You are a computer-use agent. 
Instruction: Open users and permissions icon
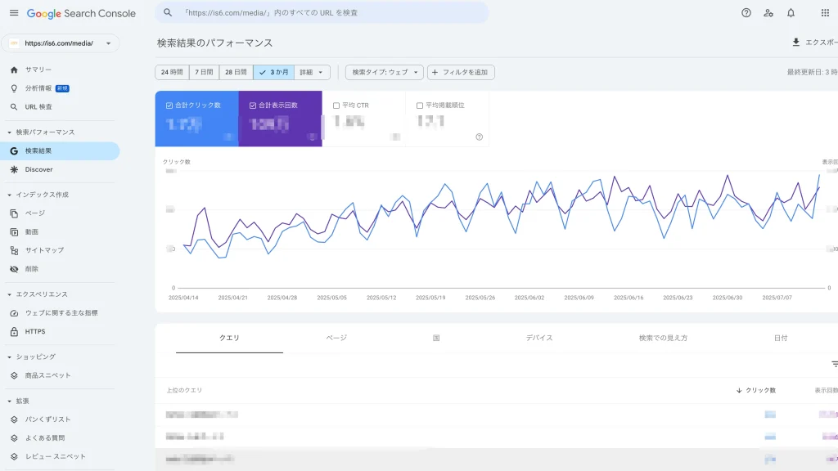[x=768, y=13]
